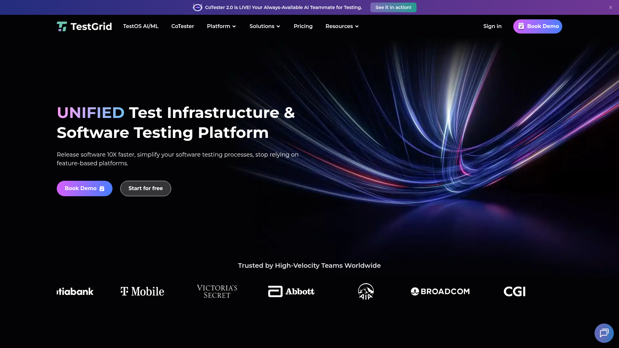Screen dimensions: 619x348
Task: Click the Victoria's Secret logo
Action: (217, 291)
